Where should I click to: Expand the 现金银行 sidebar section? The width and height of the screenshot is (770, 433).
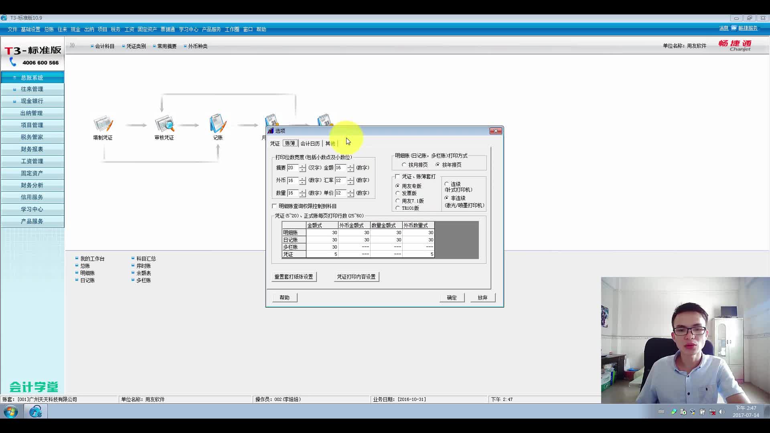tap(32, 101)
